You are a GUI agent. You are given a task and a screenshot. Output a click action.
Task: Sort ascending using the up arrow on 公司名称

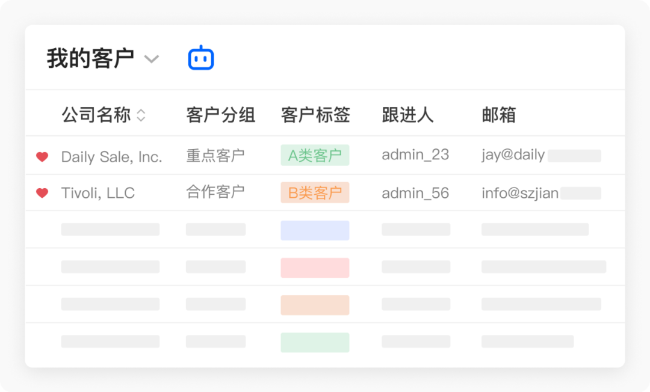[x=141, y=112]
